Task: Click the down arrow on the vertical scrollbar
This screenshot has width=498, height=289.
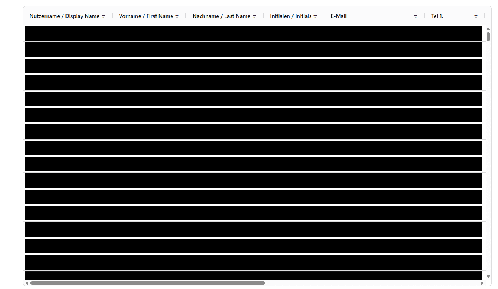Action: tap(488, 277)
